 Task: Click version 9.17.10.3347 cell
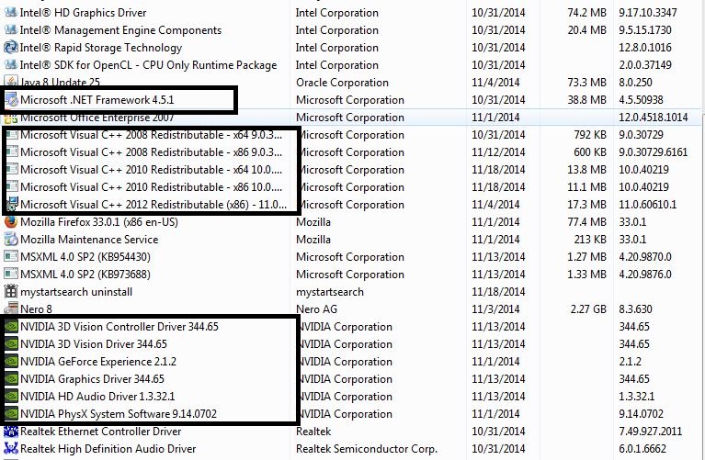click(648, 13)
